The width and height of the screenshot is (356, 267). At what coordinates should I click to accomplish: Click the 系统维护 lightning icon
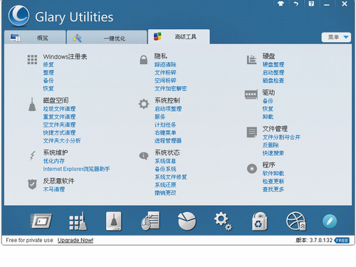32,156
